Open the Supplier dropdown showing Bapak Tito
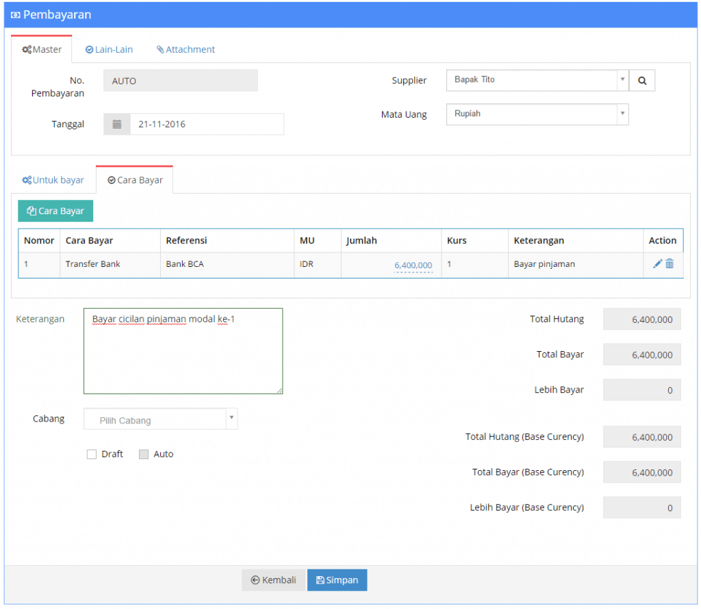701x609 pixels. tap(537, 81)
